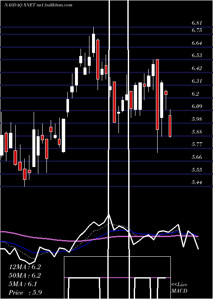Select the 5MA : 6.1 legend entry

23,284
